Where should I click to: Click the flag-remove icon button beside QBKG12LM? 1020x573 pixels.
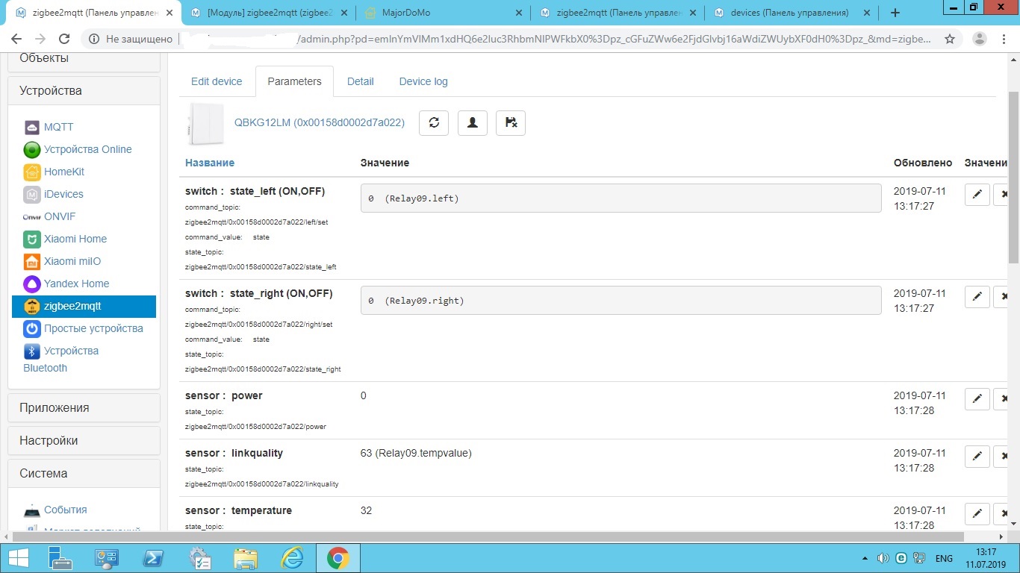511,122
